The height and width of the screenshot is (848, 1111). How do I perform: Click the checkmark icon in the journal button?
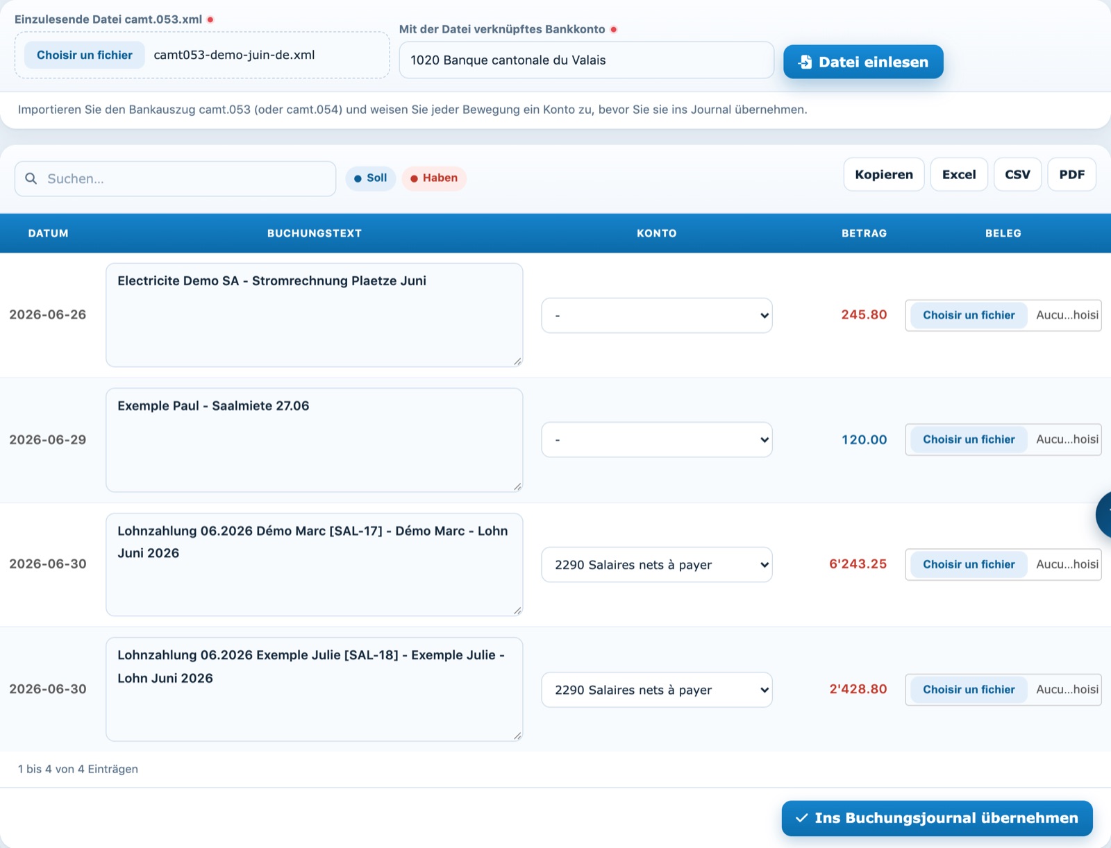(x=801, y=818)
